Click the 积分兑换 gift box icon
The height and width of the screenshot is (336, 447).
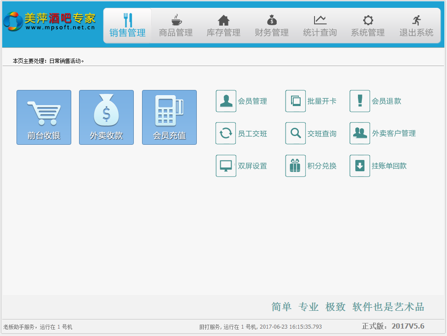pyautogui.click(x=295, y=166)
